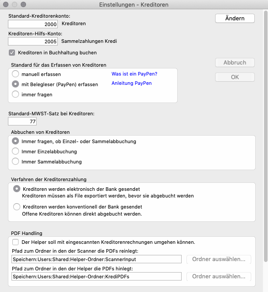This screenshot has width=268, height=292.
Task: Click the Standard-Kreditorenkonto field with 2000
Action: pyautogui.click(x=33, y=24)
